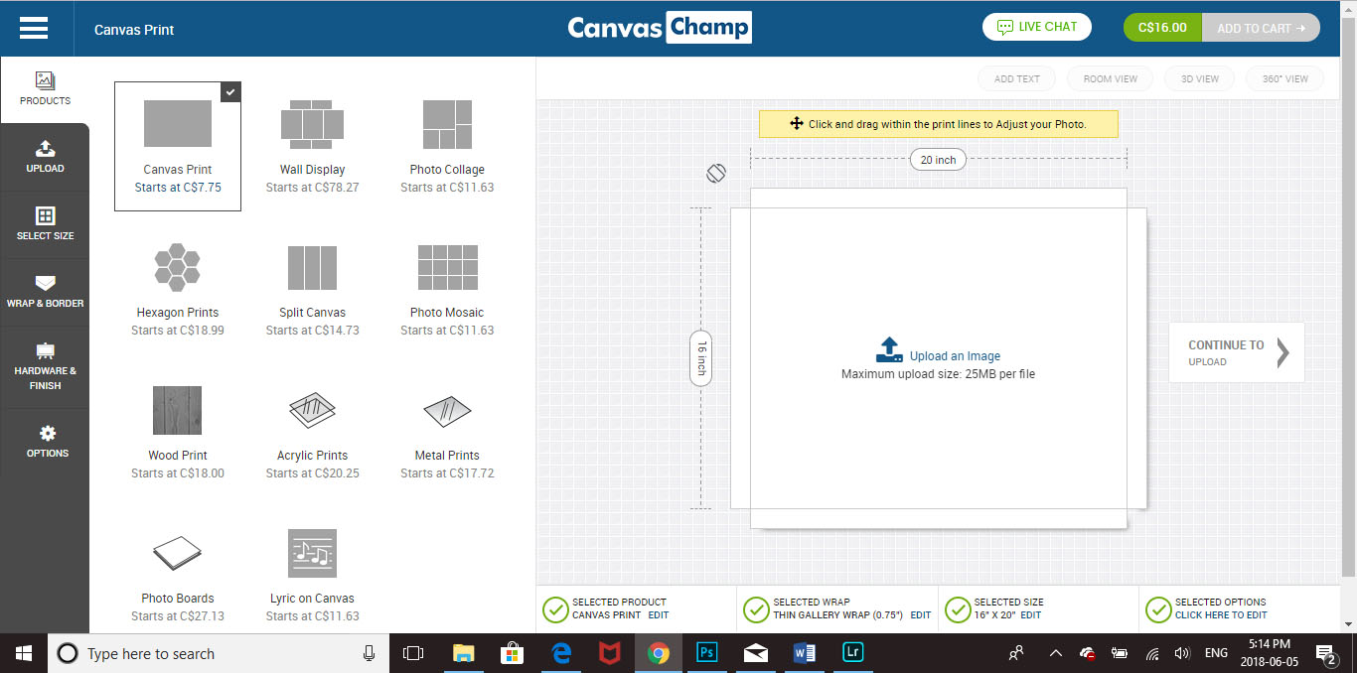The image size is (1357, 673).
Task: Click Here to Edit selected options
Action: (1221, 615)
